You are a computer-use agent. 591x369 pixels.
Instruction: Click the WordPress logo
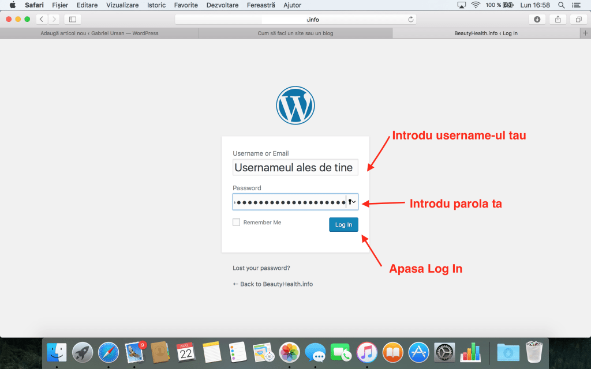point(295,106)
